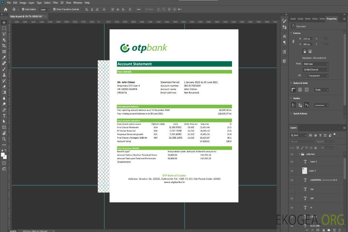Open the Auto-Select Layer dropdown
The width and height of the screenshot is (348, 232).
[x=44, y=10]
